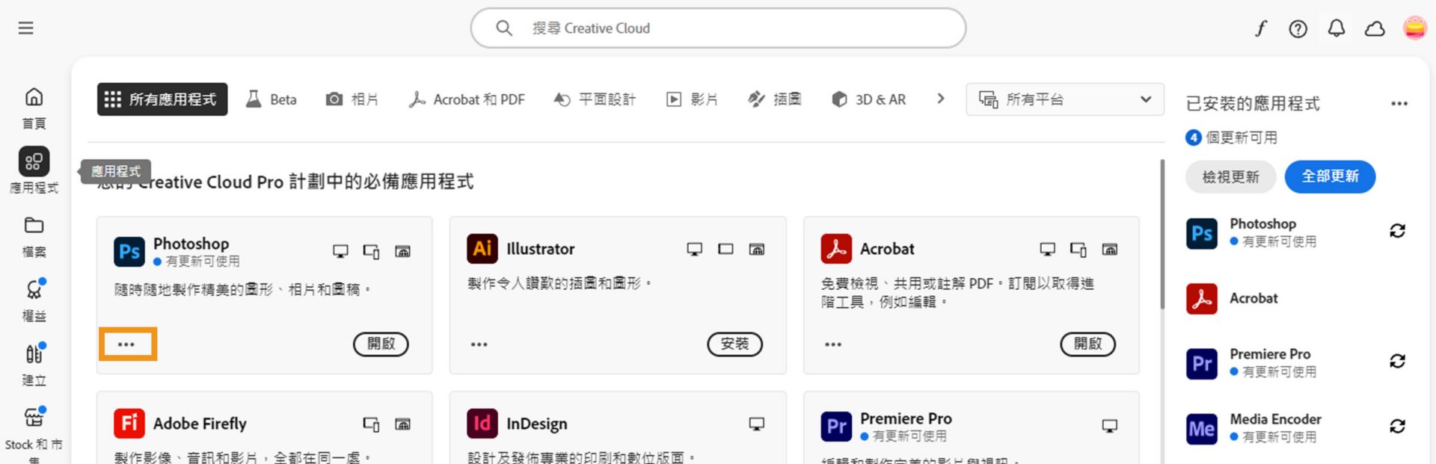
Task: Click Adobe Firefly card web icon
Action: pos(402,424)
